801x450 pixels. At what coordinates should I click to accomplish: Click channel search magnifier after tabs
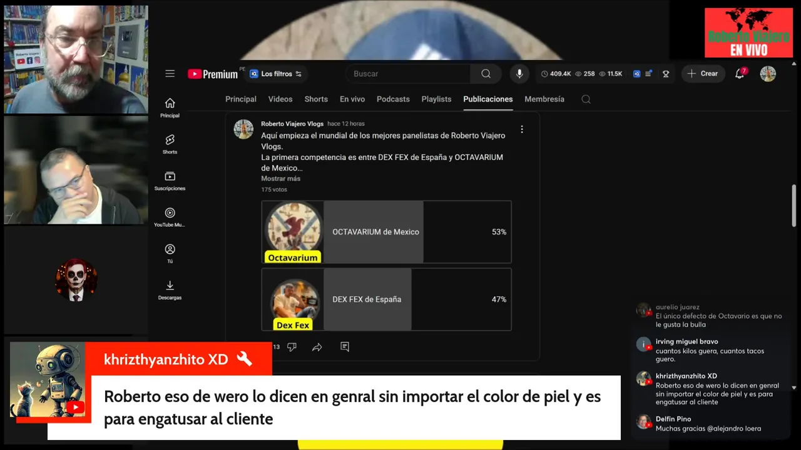pos(586,99)
